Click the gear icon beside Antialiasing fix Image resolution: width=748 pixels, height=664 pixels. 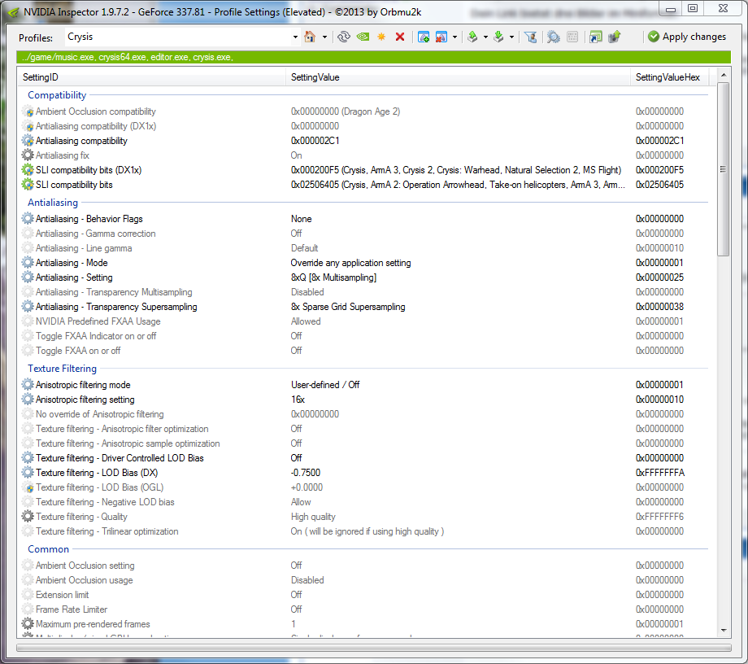(x=28, y=155)
